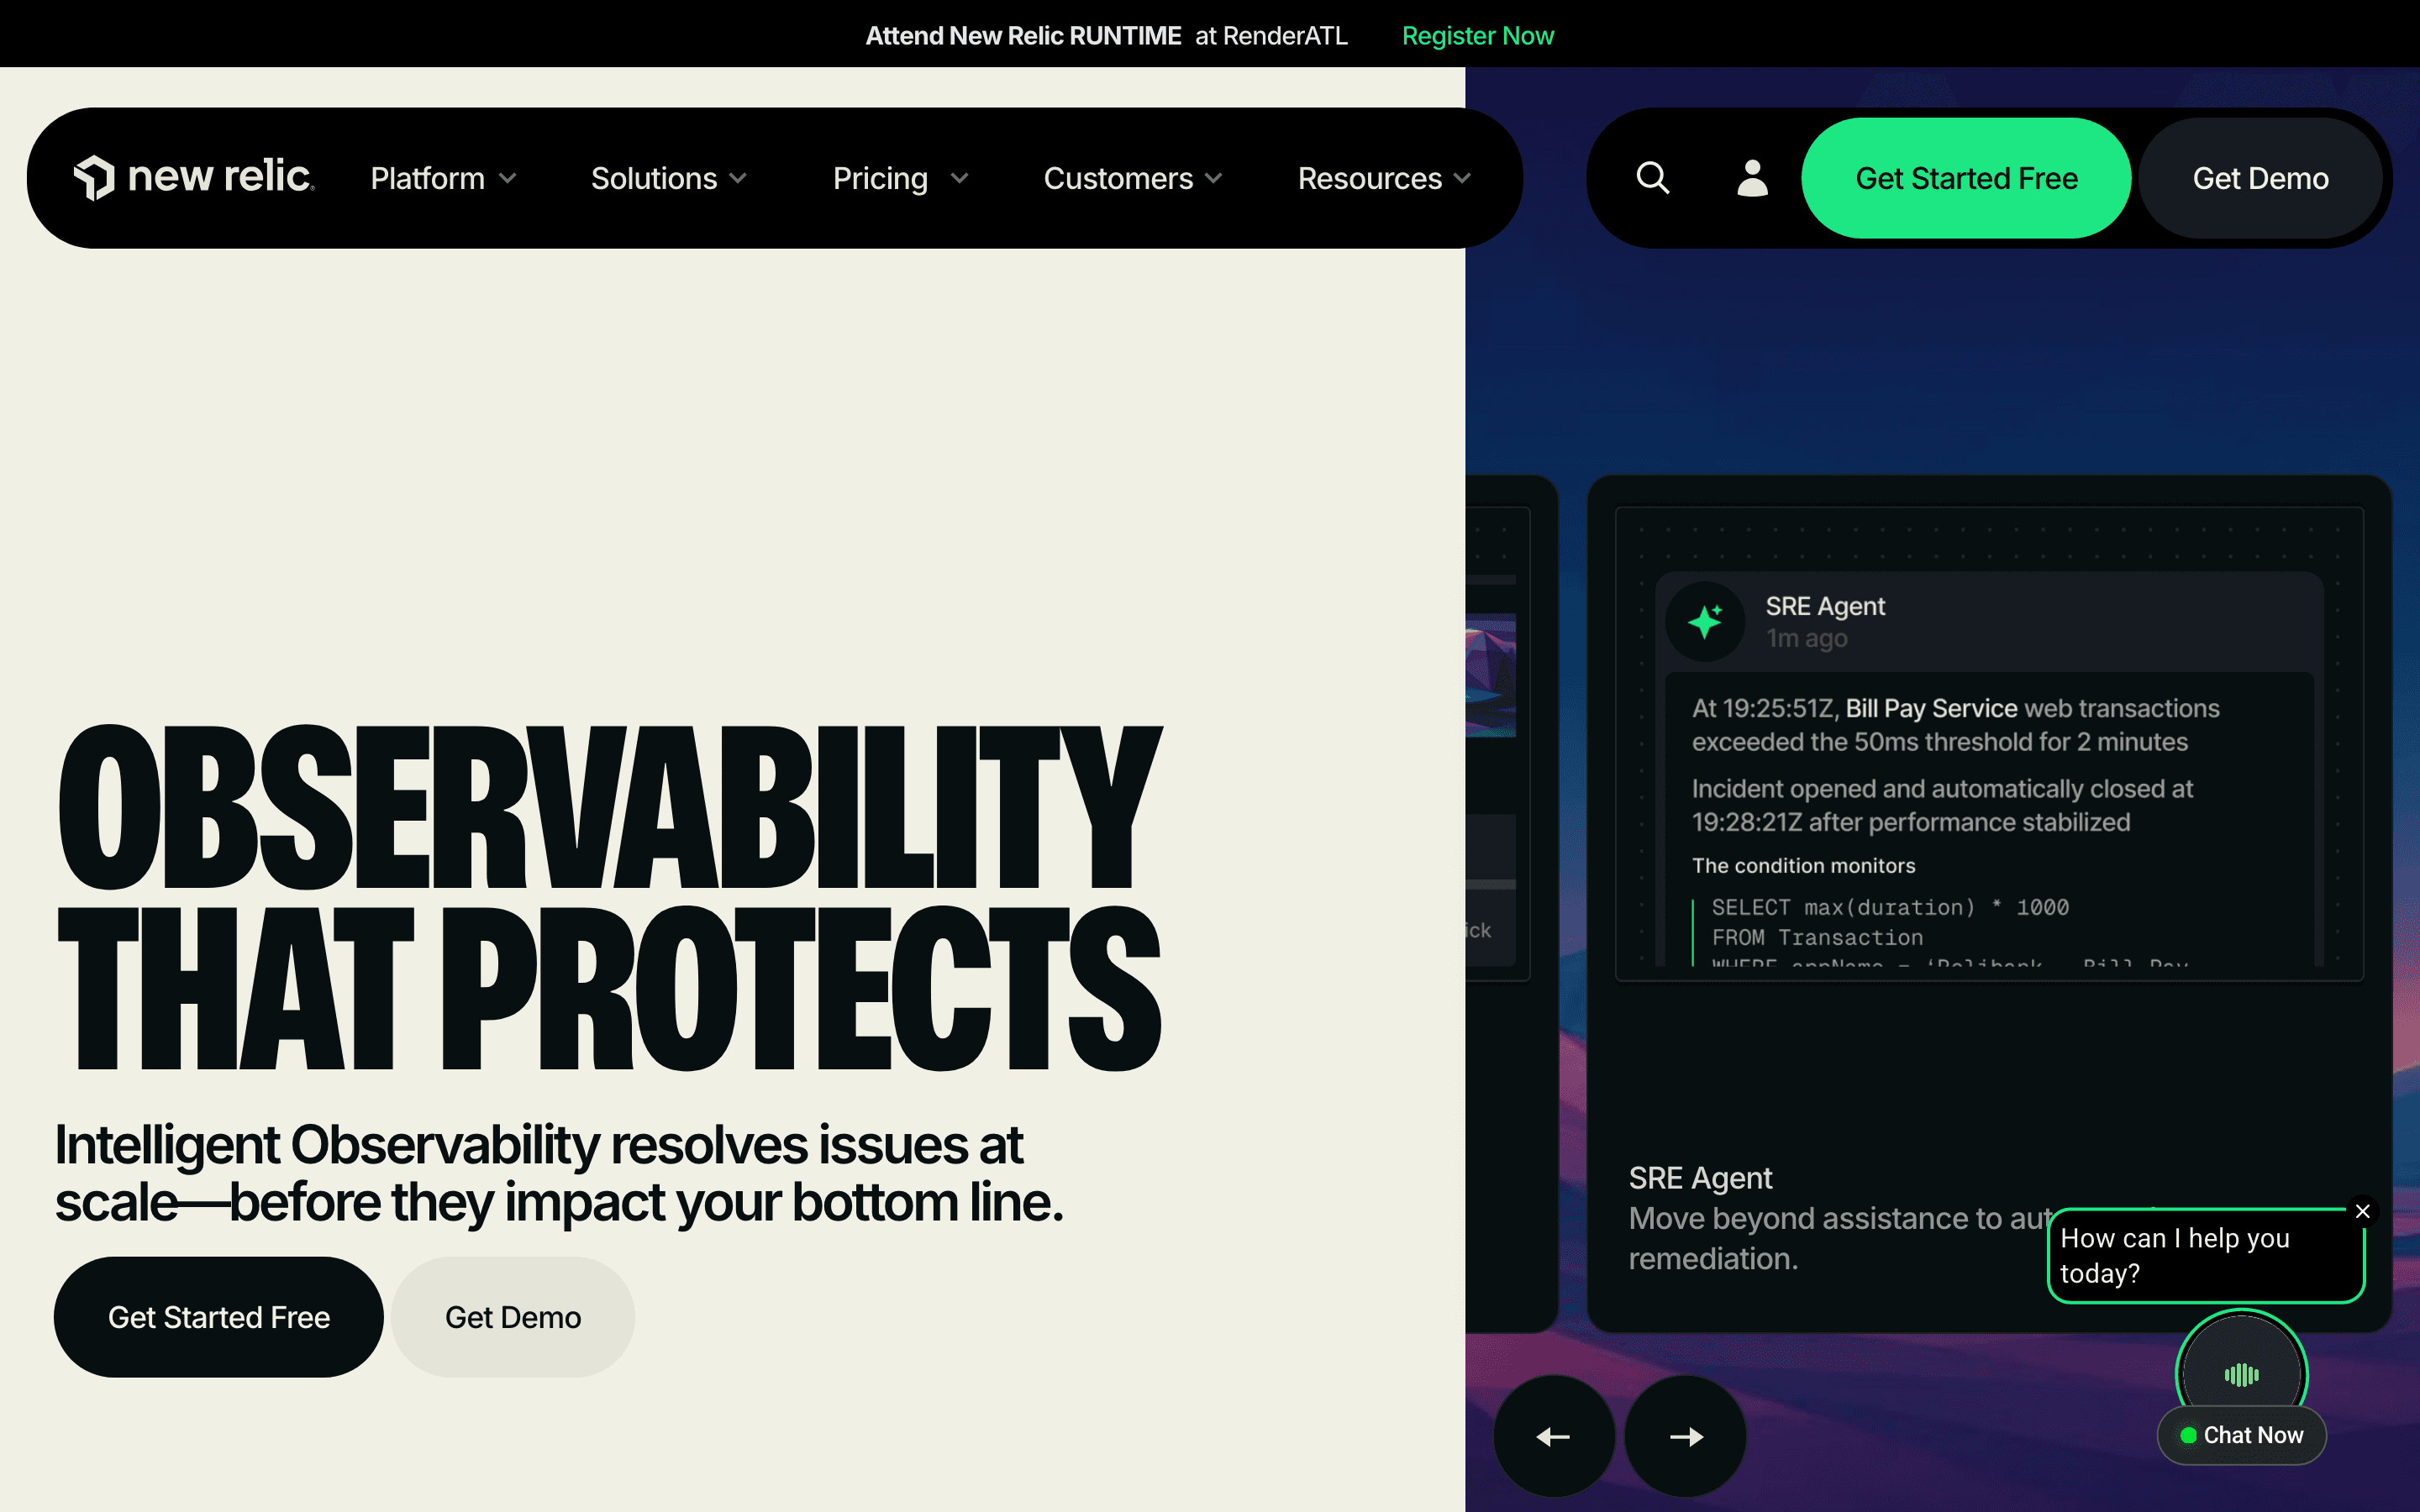The width and height of the screenshot is (2420, 1512).
Task: Click the partially visible previous carousel card
Action: [1511, 903]
